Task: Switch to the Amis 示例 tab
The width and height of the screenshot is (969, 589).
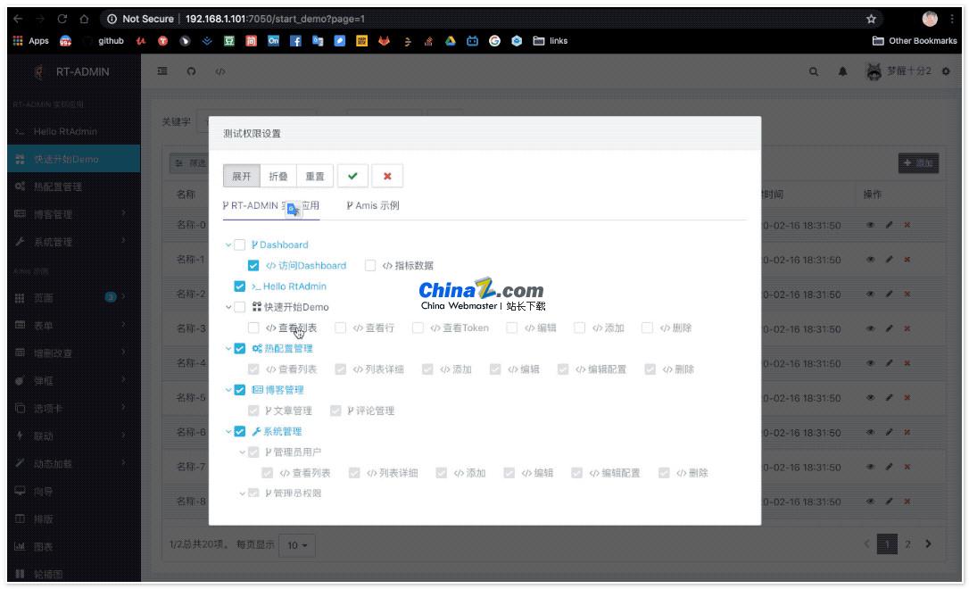Action: click(373, 206)
